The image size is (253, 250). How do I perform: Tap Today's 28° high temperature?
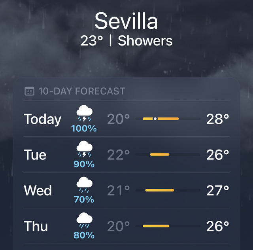(218, 119)
